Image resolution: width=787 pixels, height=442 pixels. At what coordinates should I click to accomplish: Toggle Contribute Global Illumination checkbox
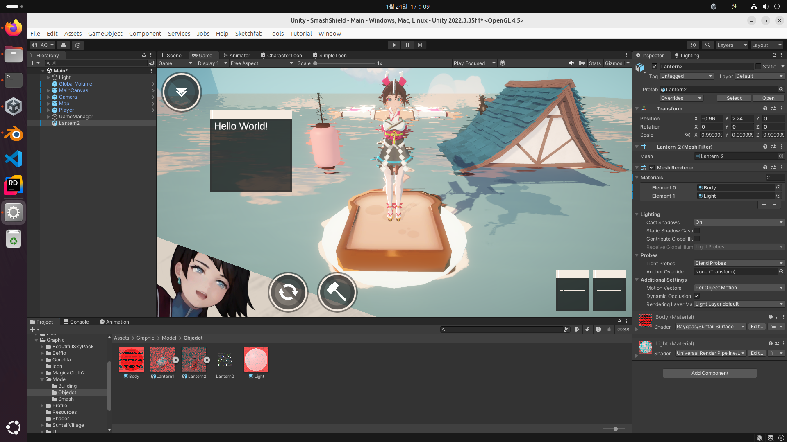(x=697, y=239)
